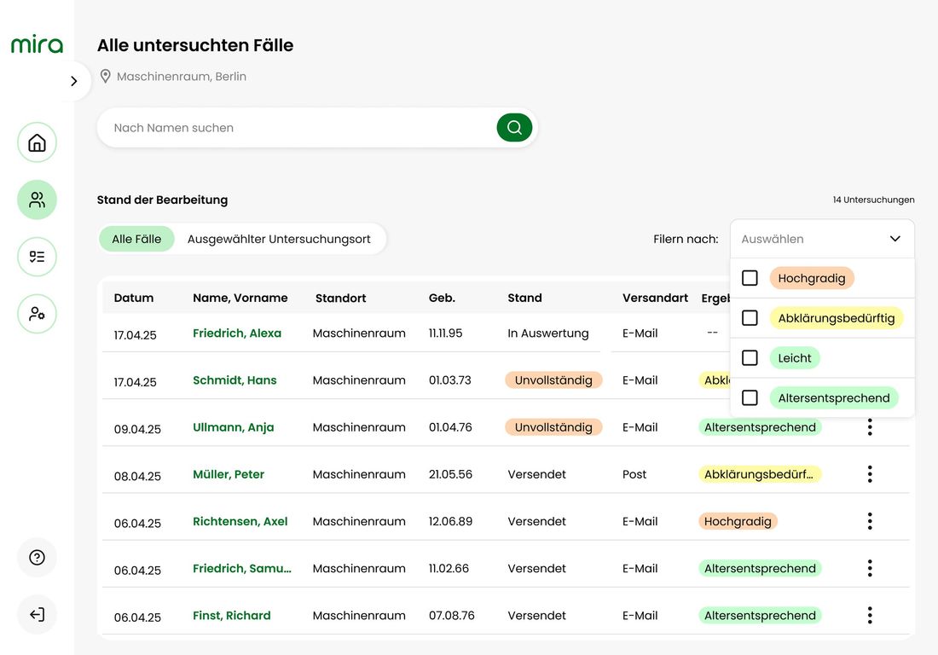Switch to Ausgewählter Untersuchungsort tab
The width and height of the screenshot is (938, 655).
[279, 239]
